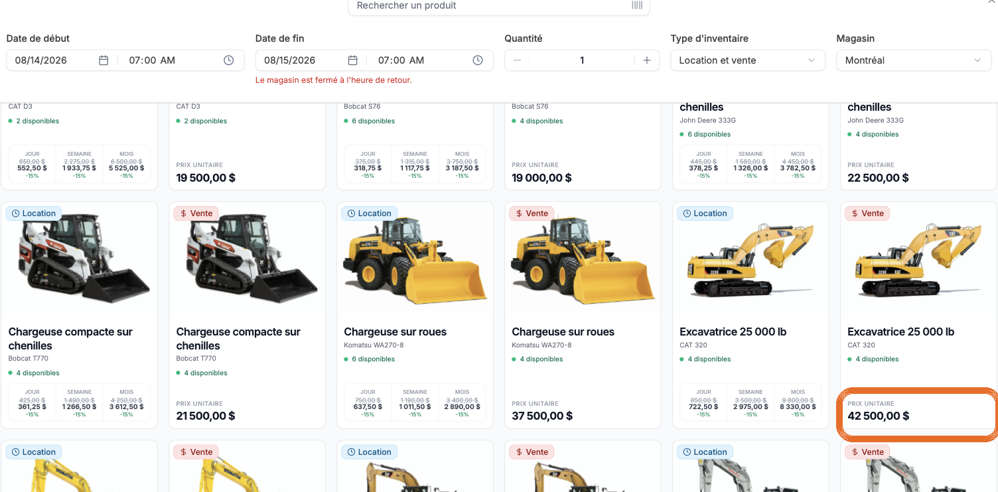Viewport: 998px width, 492px height.
Task: Click the John Deere 333G unit price 22 500,00 $
Action: point(879,178)
